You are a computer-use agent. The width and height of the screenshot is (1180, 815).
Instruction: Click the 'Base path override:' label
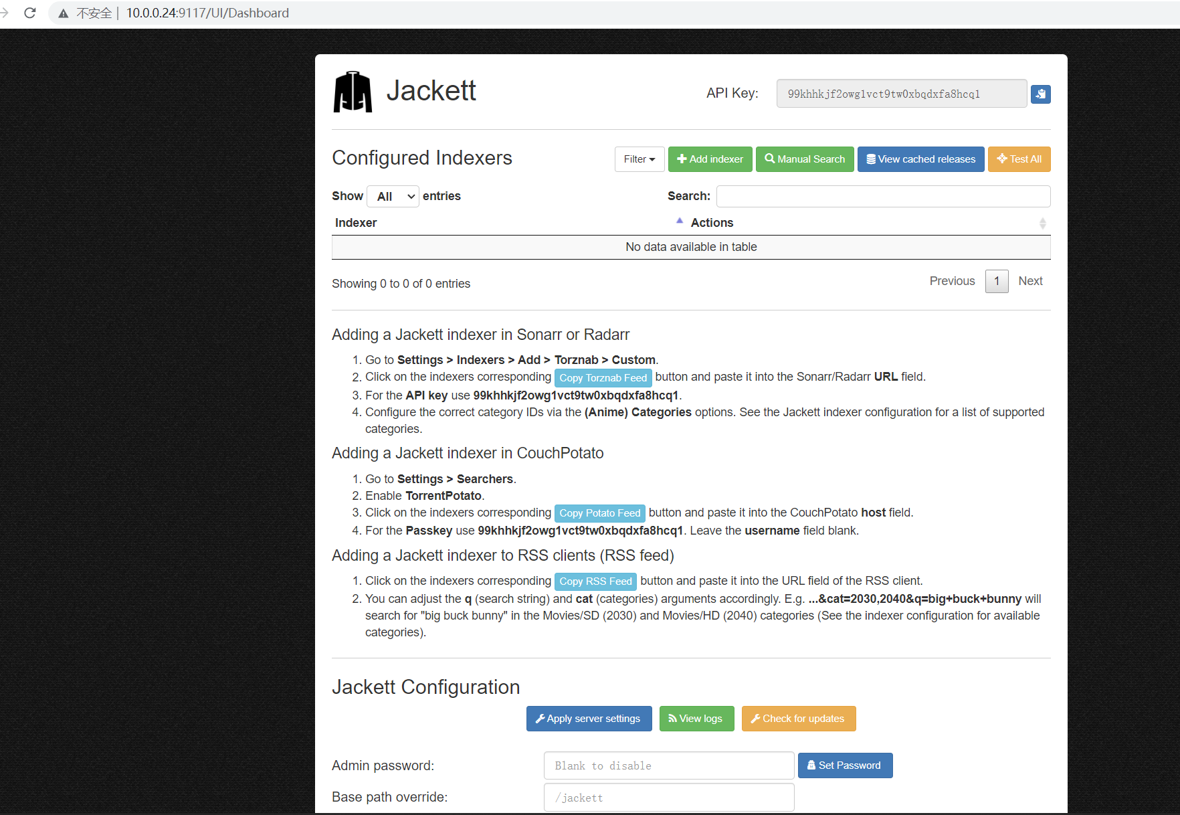pos(389,797)
